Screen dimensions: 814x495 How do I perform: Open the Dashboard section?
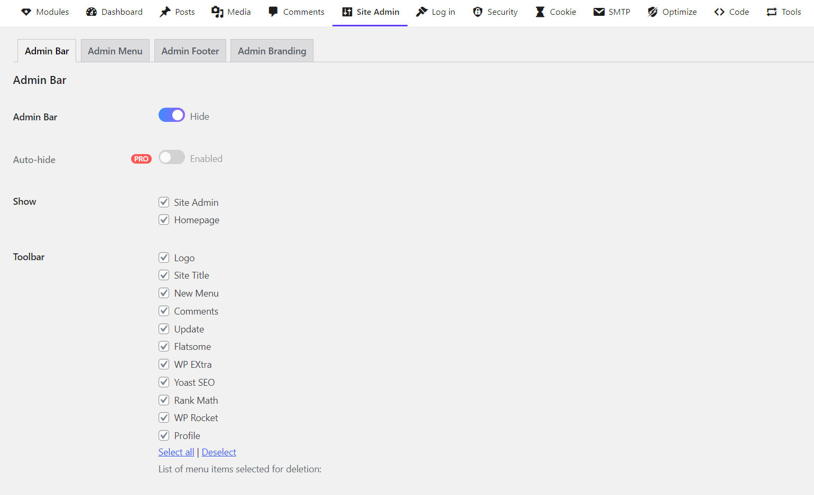pyautogui.click(x=114, y=12)
